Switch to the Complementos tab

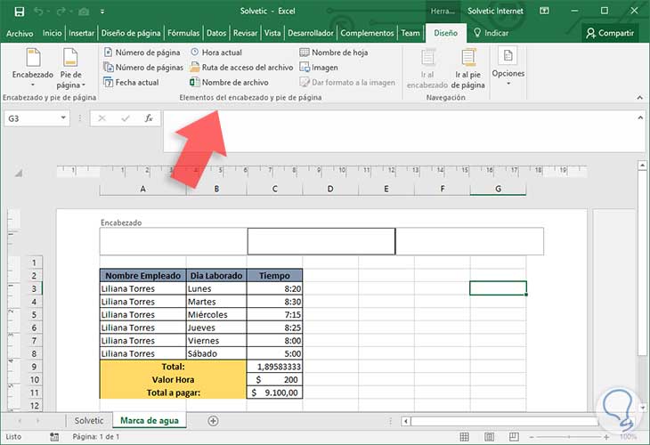(x=367, y=33)
